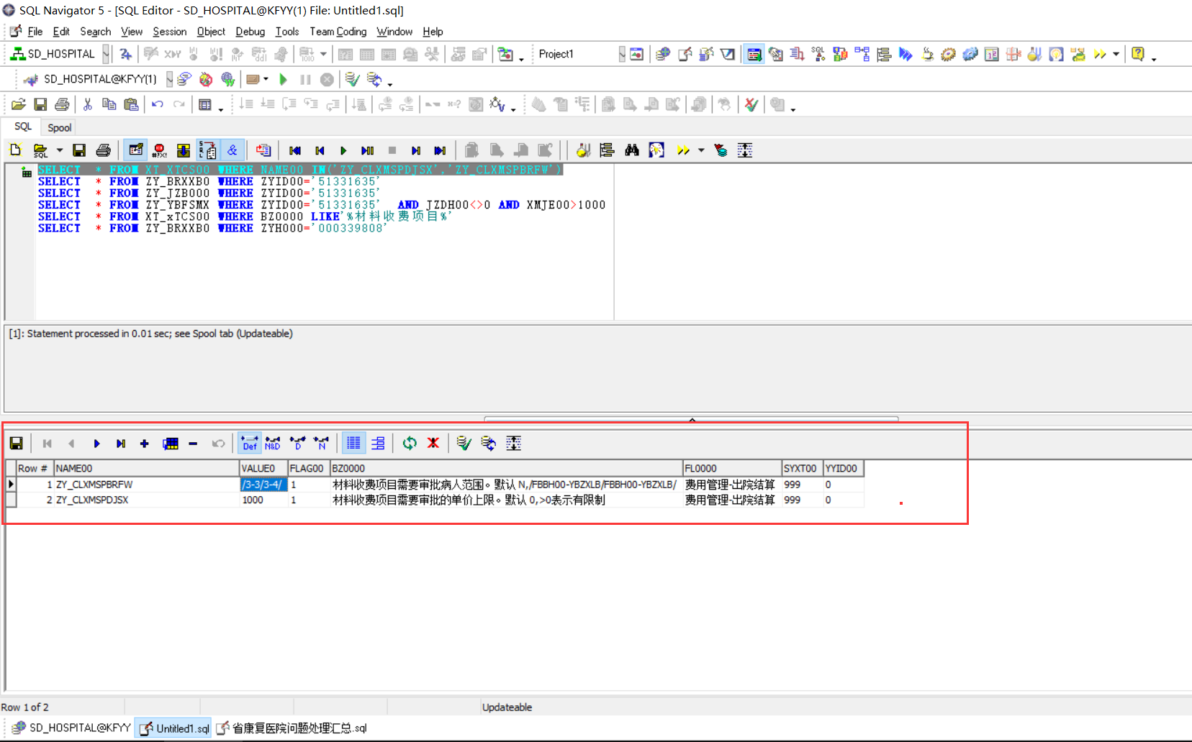Jump to last record in results grid
Screen dimensions: 1192x742
(121, 444)
